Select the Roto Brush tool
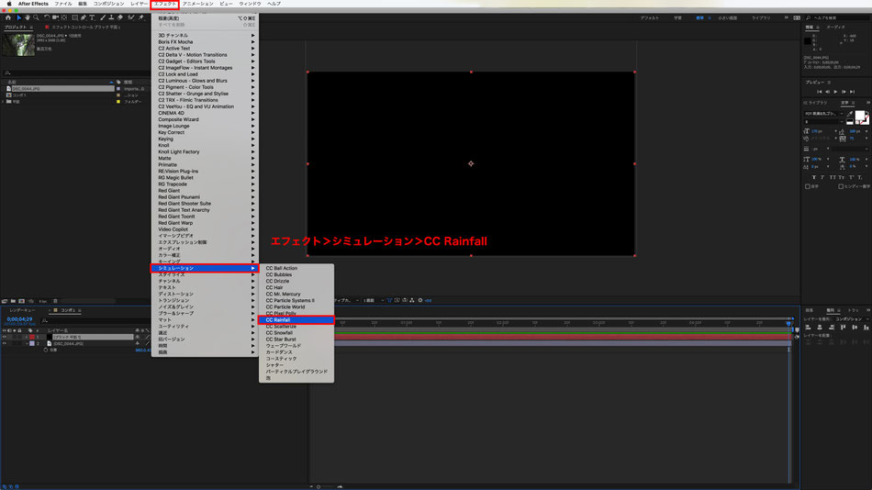The image size is (872, 490). coord(131,17)
